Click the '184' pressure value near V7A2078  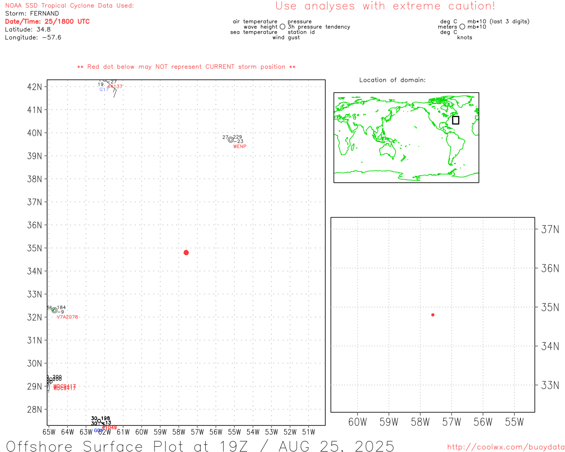61,308
